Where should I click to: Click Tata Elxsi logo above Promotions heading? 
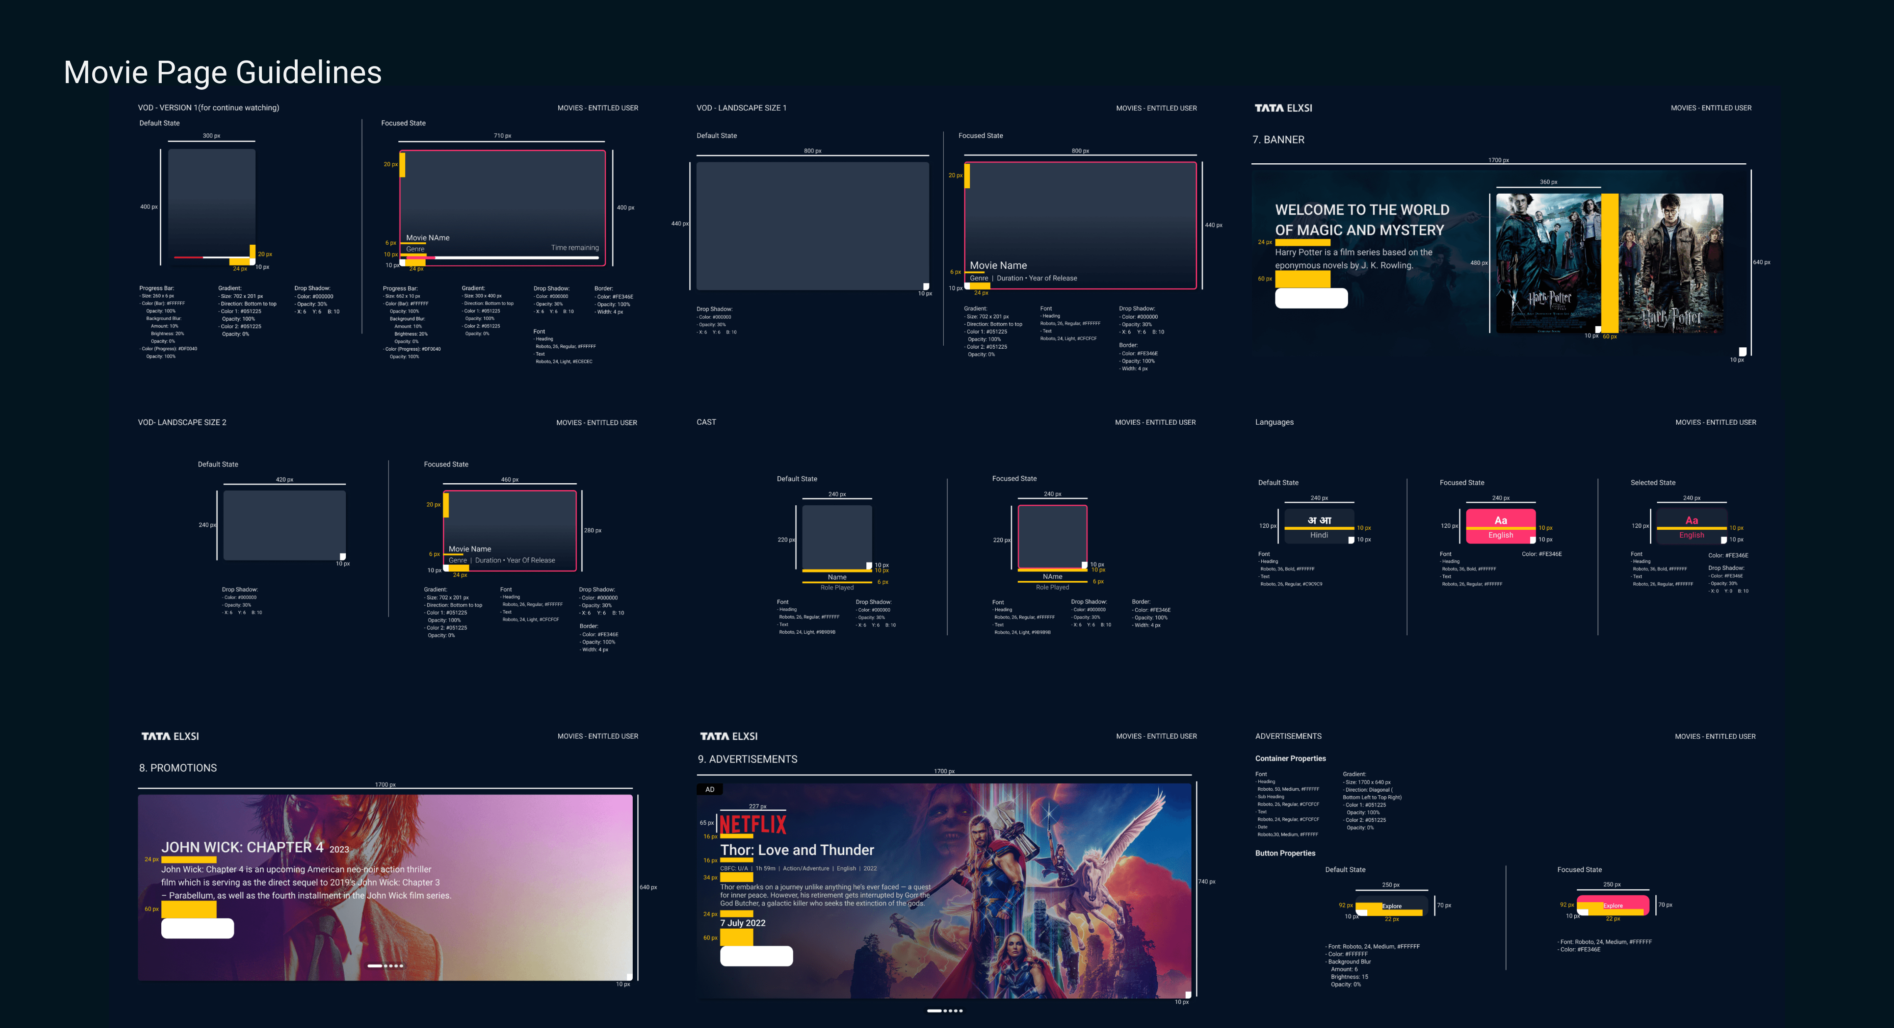(x=170, y=736)
